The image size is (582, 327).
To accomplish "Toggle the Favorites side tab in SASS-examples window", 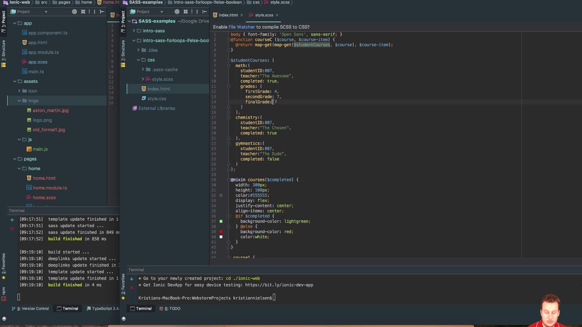I will [x=123, y=286].
